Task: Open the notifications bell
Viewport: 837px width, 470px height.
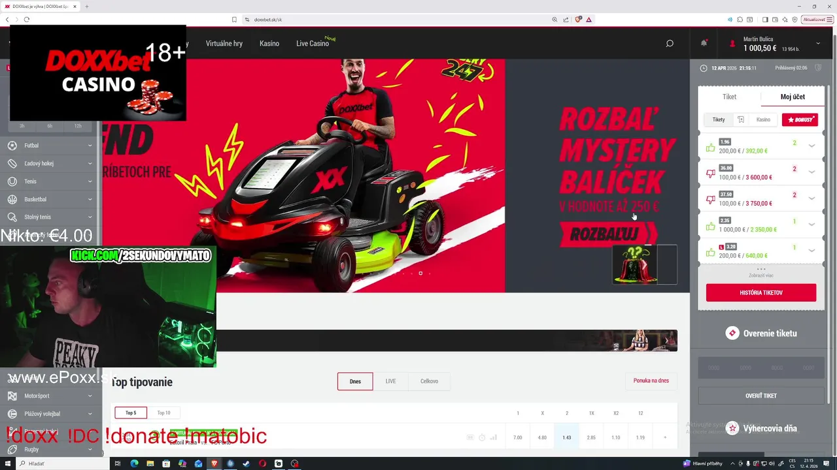Action: (704, 43)
